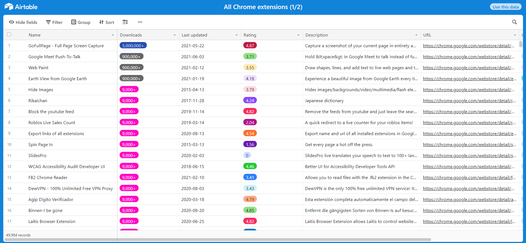The height and width of the screenshot is (243, 526).
Task: Expand the Rating column dropdown arrow
Action: point(298,35)
